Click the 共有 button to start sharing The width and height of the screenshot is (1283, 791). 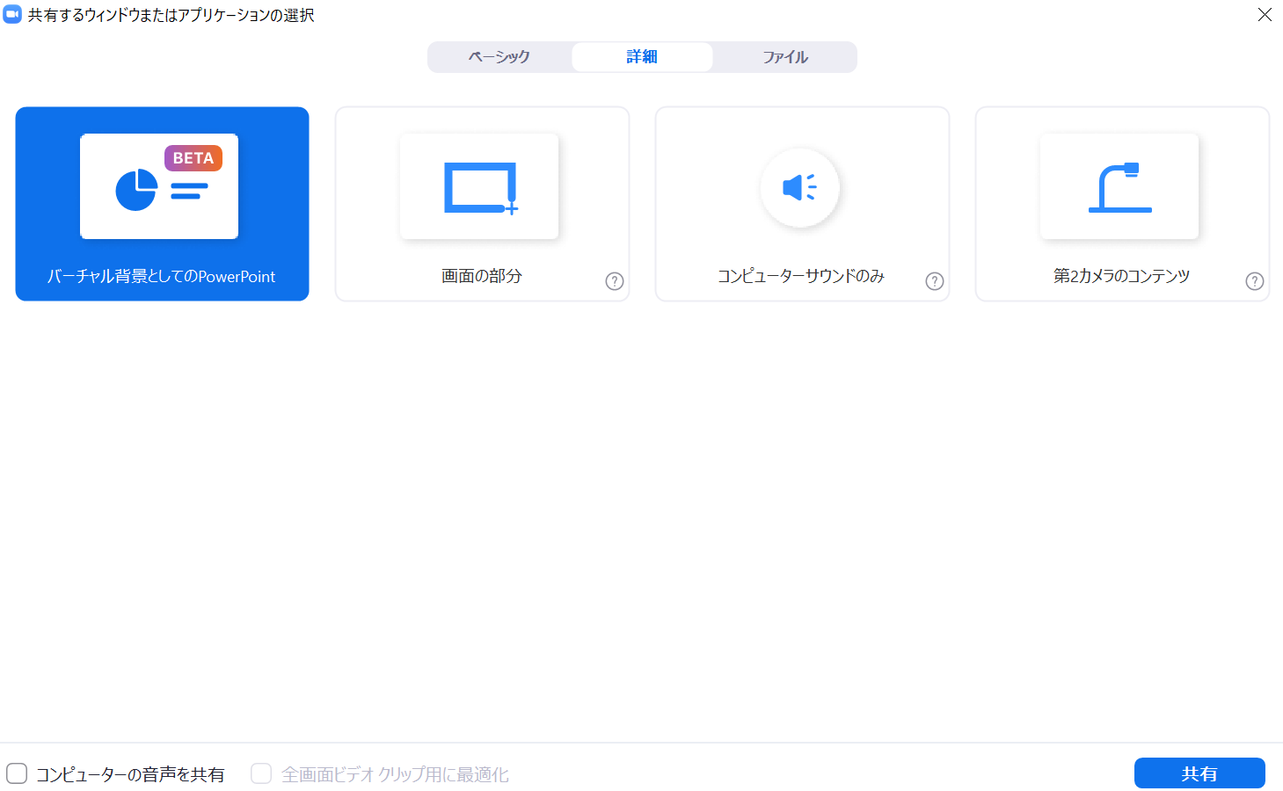point(1199,773)
